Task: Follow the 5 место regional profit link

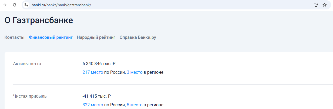Action: point(134,104)
